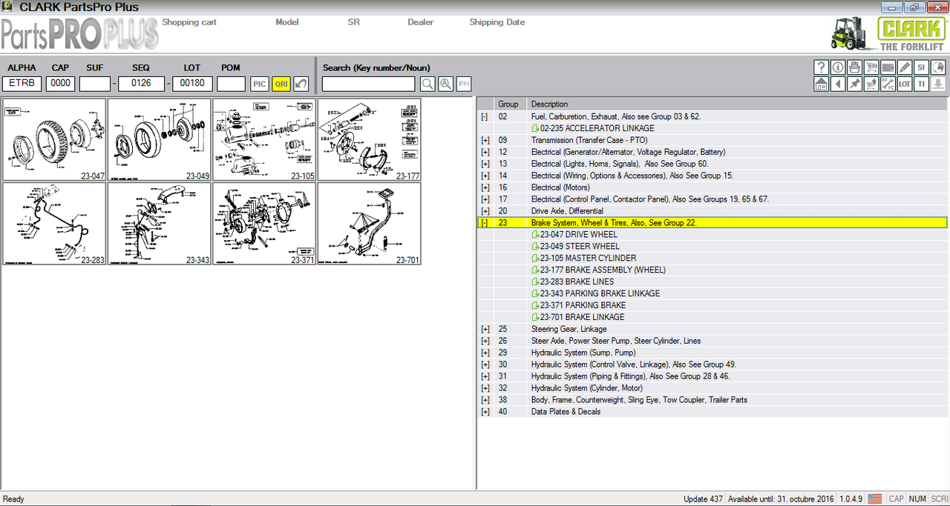Toggle the PIC view button
This screenshot has width=950, height=506.
coord(259,84)
